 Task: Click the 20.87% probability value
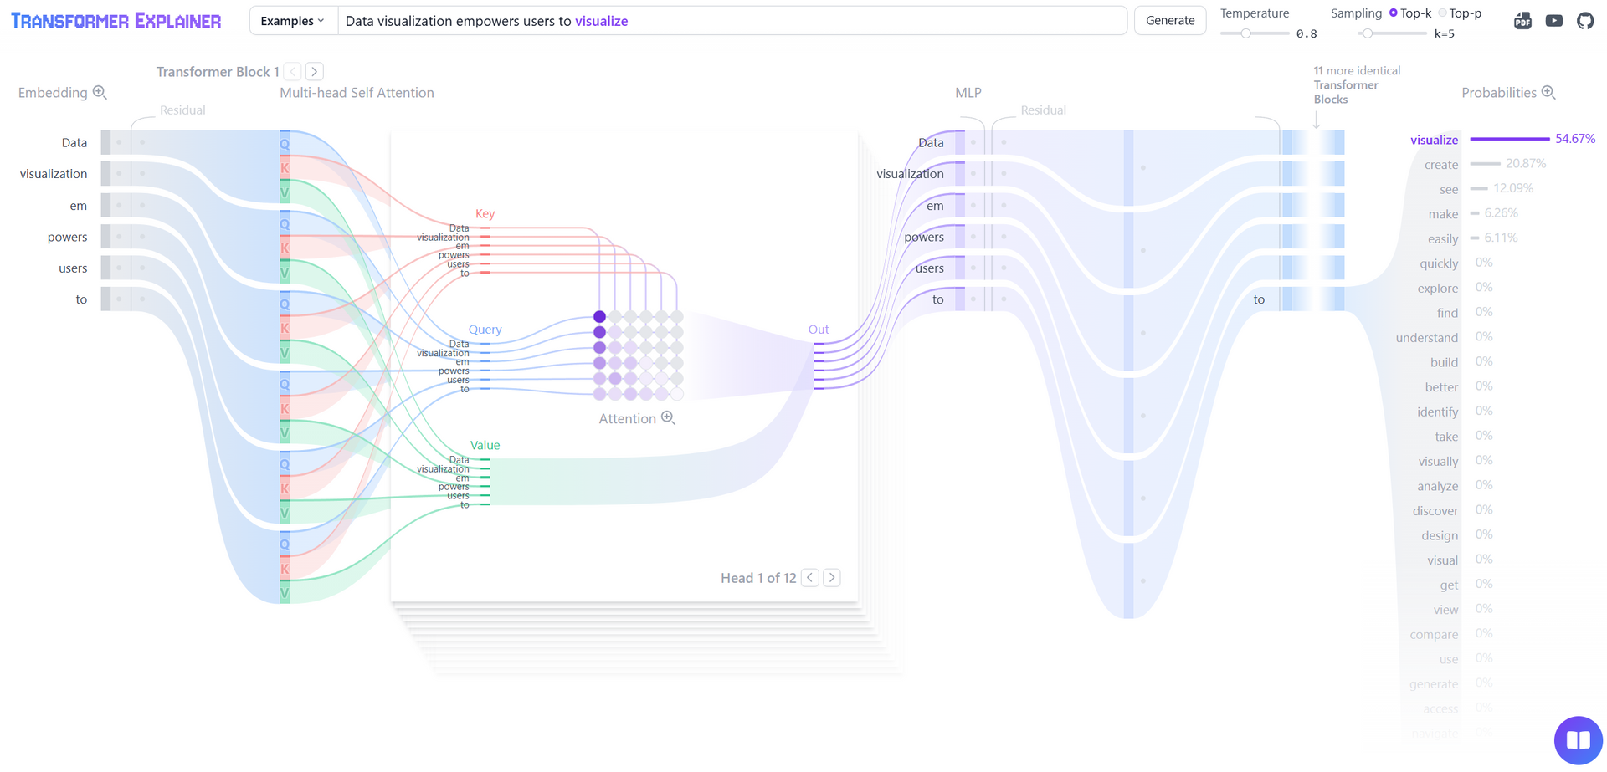click(x=1526, y=163)
